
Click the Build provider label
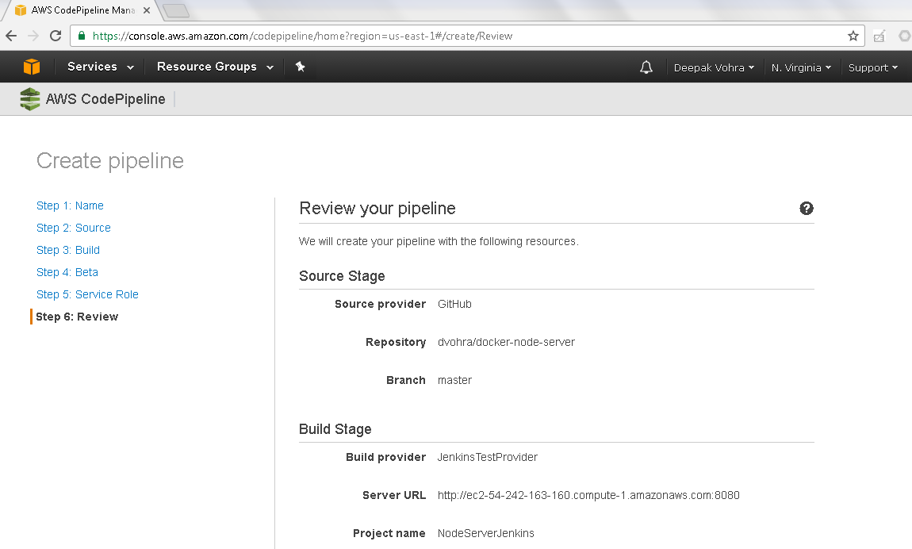click(385, 457)
